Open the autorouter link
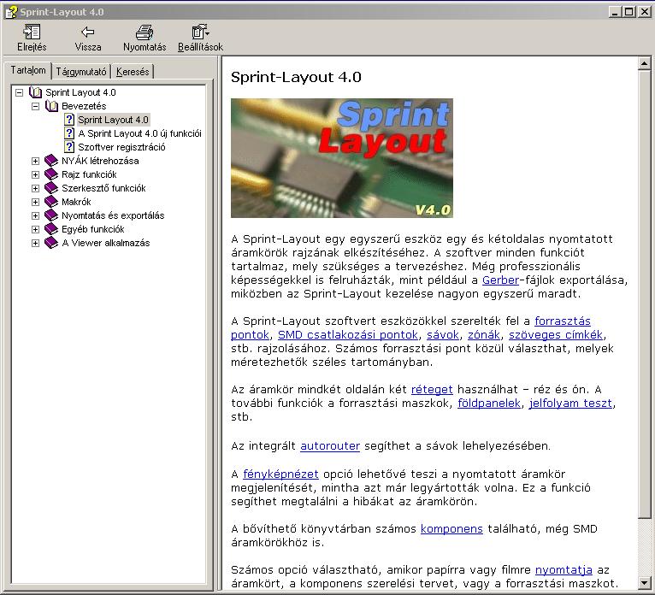Viewport: 655px width, 595px height. tap(330, 446)
